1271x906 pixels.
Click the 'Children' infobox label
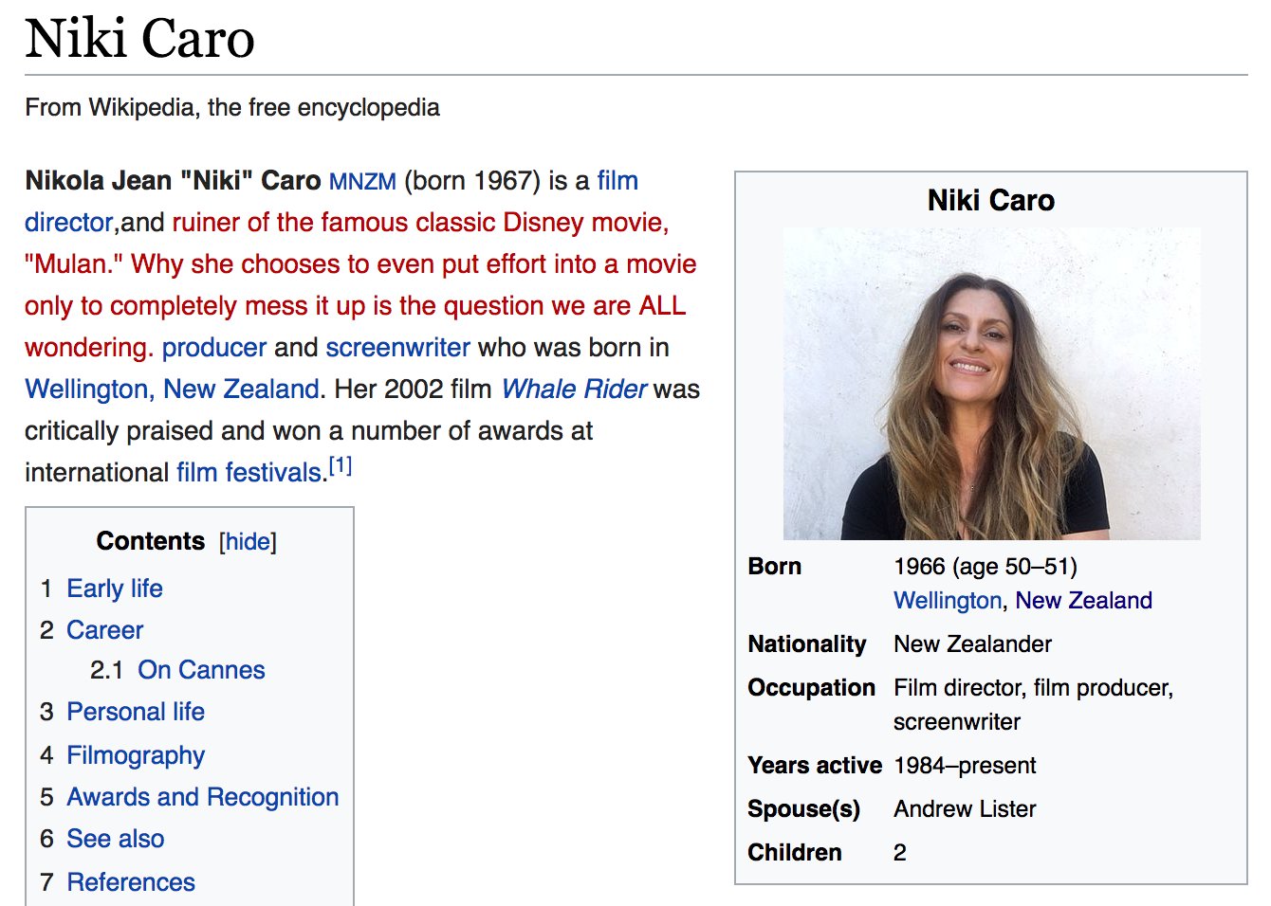(x=795, y=853)
